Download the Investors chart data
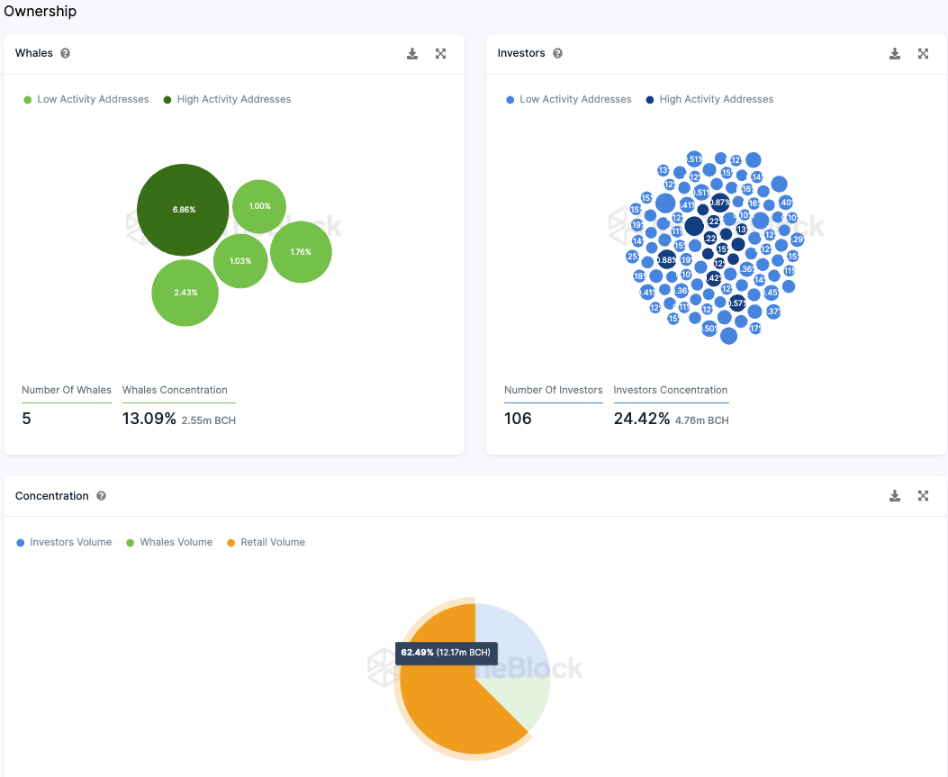 point(895,54)
